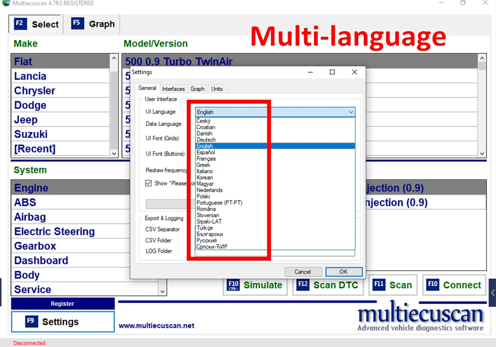
Task: Click the F10 CTRL icon beside Simulate
Action: click(x=233, y=285)
